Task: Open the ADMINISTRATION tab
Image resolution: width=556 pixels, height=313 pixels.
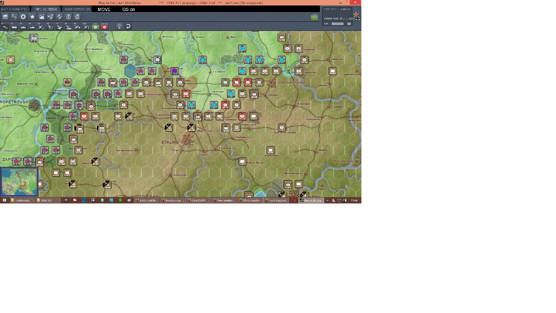Action: click(x=77, y=9)
